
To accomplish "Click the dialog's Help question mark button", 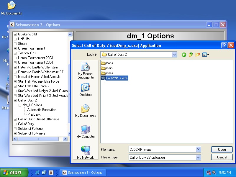I will [224, 45].
